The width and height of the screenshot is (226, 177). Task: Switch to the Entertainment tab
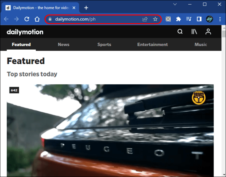(153, 44)
